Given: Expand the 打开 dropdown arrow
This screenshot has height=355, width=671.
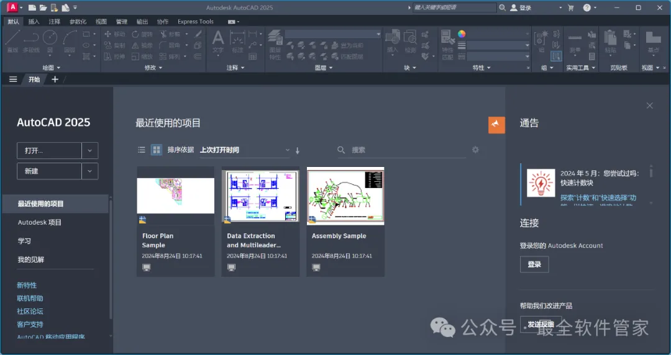Looking at the screenshot, I should click(90, 151).
